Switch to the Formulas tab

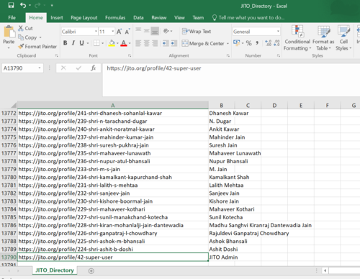(115, 17)
